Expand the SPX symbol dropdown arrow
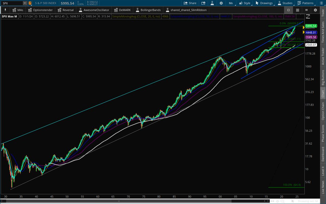The width and height of the screenshot is (326, 204). tap(25, 3)
